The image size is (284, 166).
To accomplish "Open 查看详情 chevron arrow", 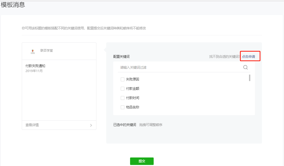I will coord(91,125).
